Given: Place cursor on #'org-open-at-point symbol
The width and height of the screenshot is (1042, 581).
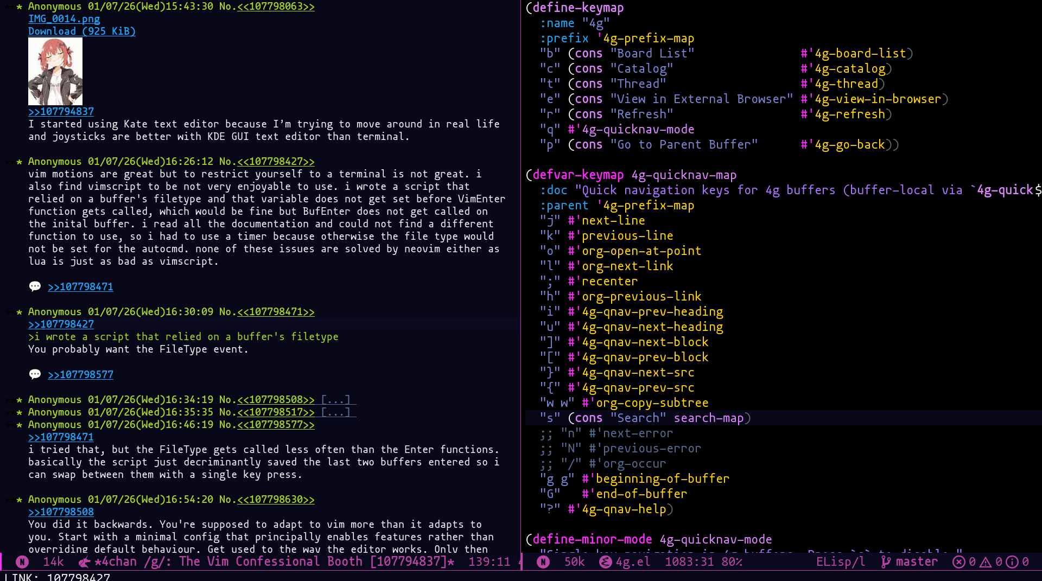Looking at the screenshot, I should 634,251.
